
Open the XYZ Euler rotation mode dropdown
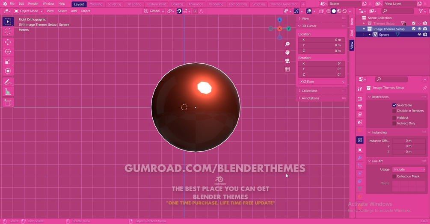pyautogui.click(x=322, y=82)
